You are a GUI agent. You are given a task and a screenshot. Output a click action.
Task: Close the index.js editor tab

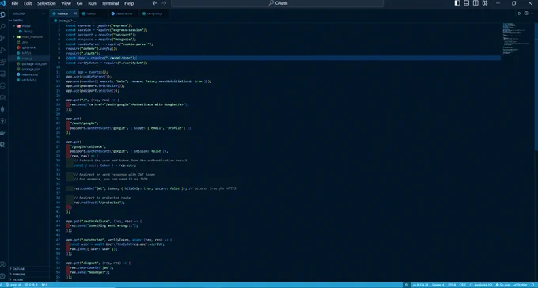(75, 13)
